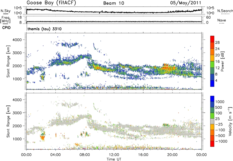Select the 'Power [dB]' colorbar title
The image size is (233, 161).
[x=222, y=61]
